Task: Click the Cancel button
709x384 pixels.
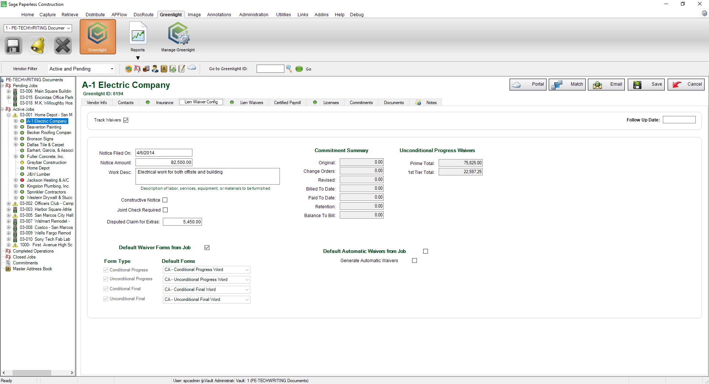Action: tap(686, 85)
